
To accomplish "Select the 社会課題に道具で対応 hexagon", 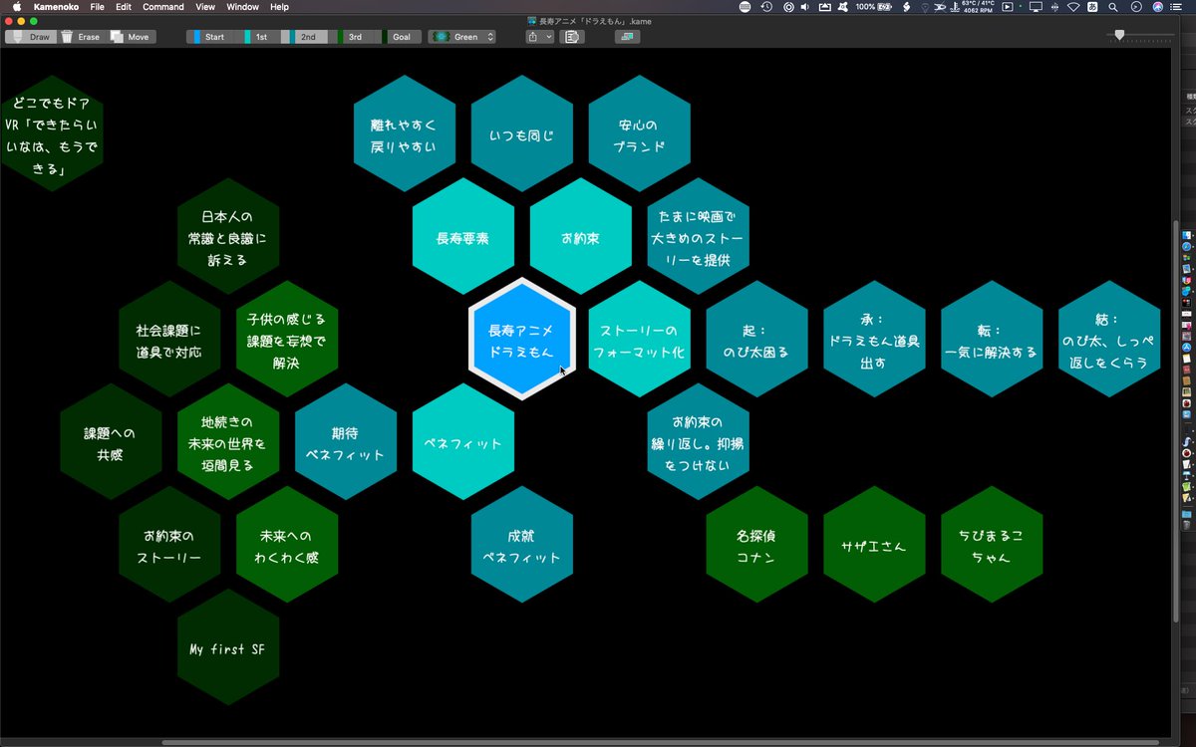I will pos(168,340).
